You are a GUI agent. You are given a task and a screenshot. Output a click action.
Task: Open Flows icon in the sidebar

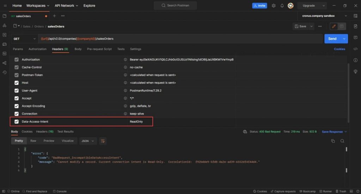click(4, 63)
